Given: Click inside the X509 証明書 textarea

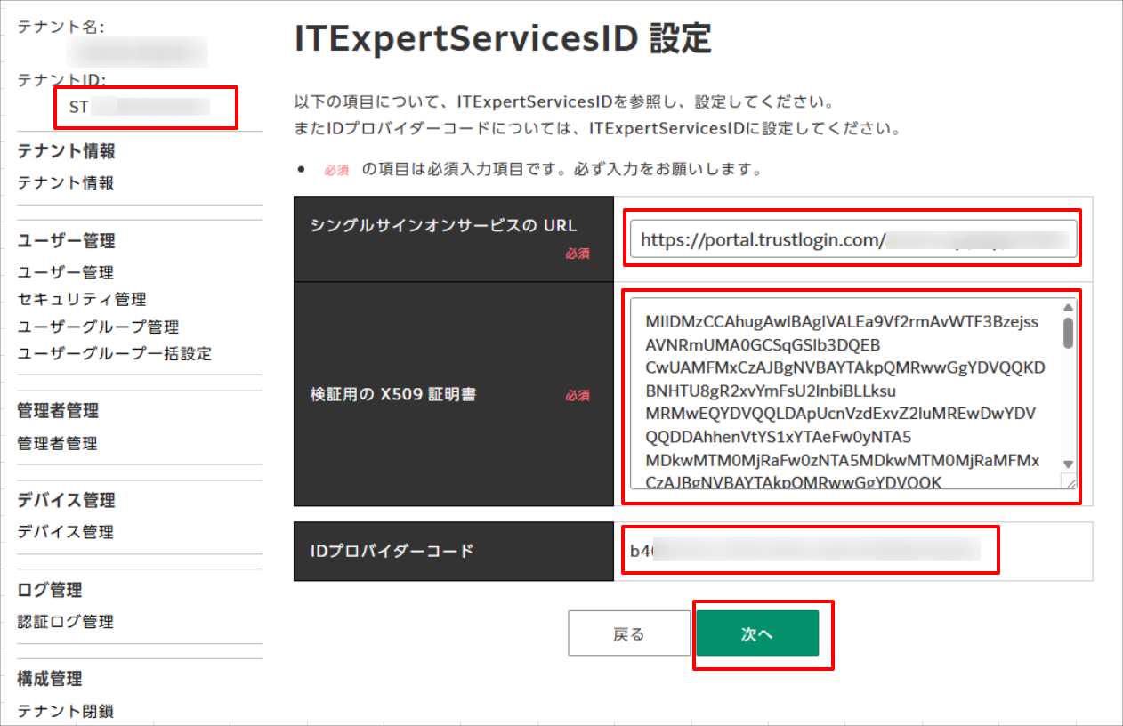Looking at the screenshot, I should pyautogui.click(x=845, y=394).
